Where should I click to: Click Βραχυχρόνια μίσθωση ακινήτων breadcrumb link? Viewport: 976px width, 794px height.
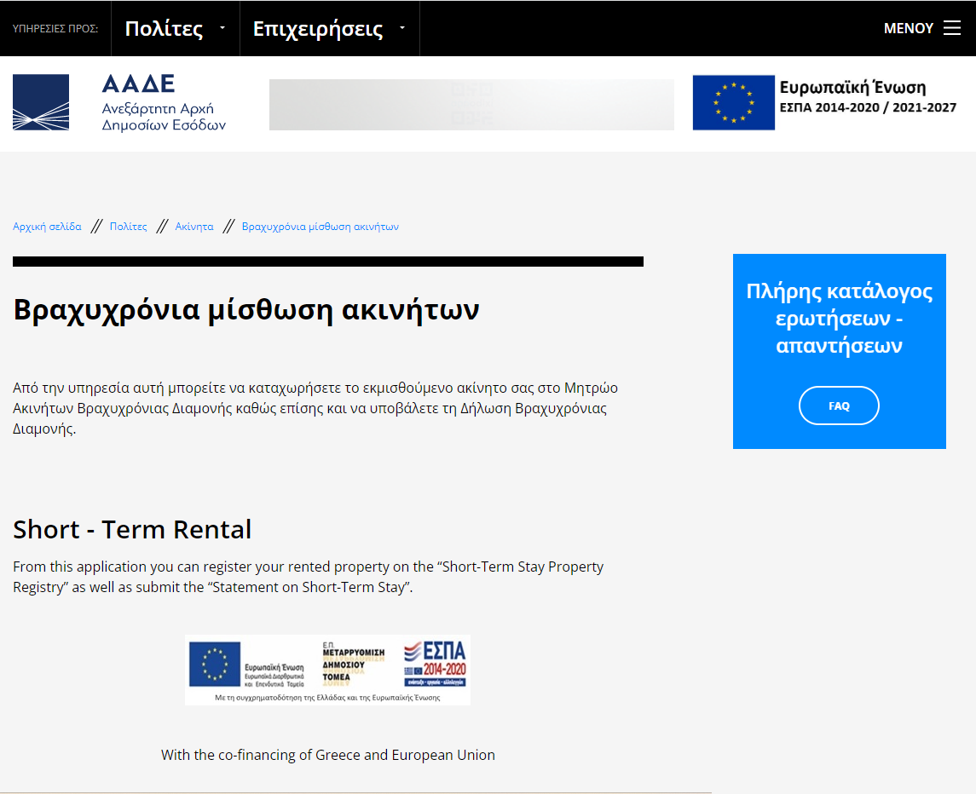pyautogui.click(x=321, y=227)
